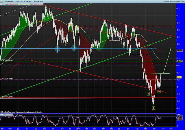Click the 4,4 price axis label
Viewport: 185px width, 130px height.
tap(178, 108)
